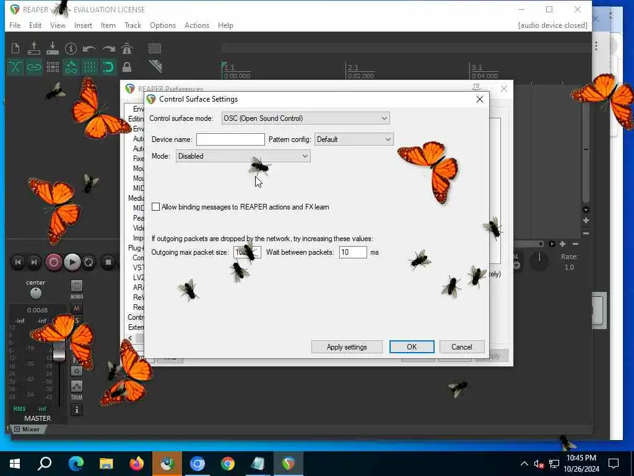This screenshot has width=634, height=476.
Task: Click the playback Rate knob
Action: tap(539, 261)
